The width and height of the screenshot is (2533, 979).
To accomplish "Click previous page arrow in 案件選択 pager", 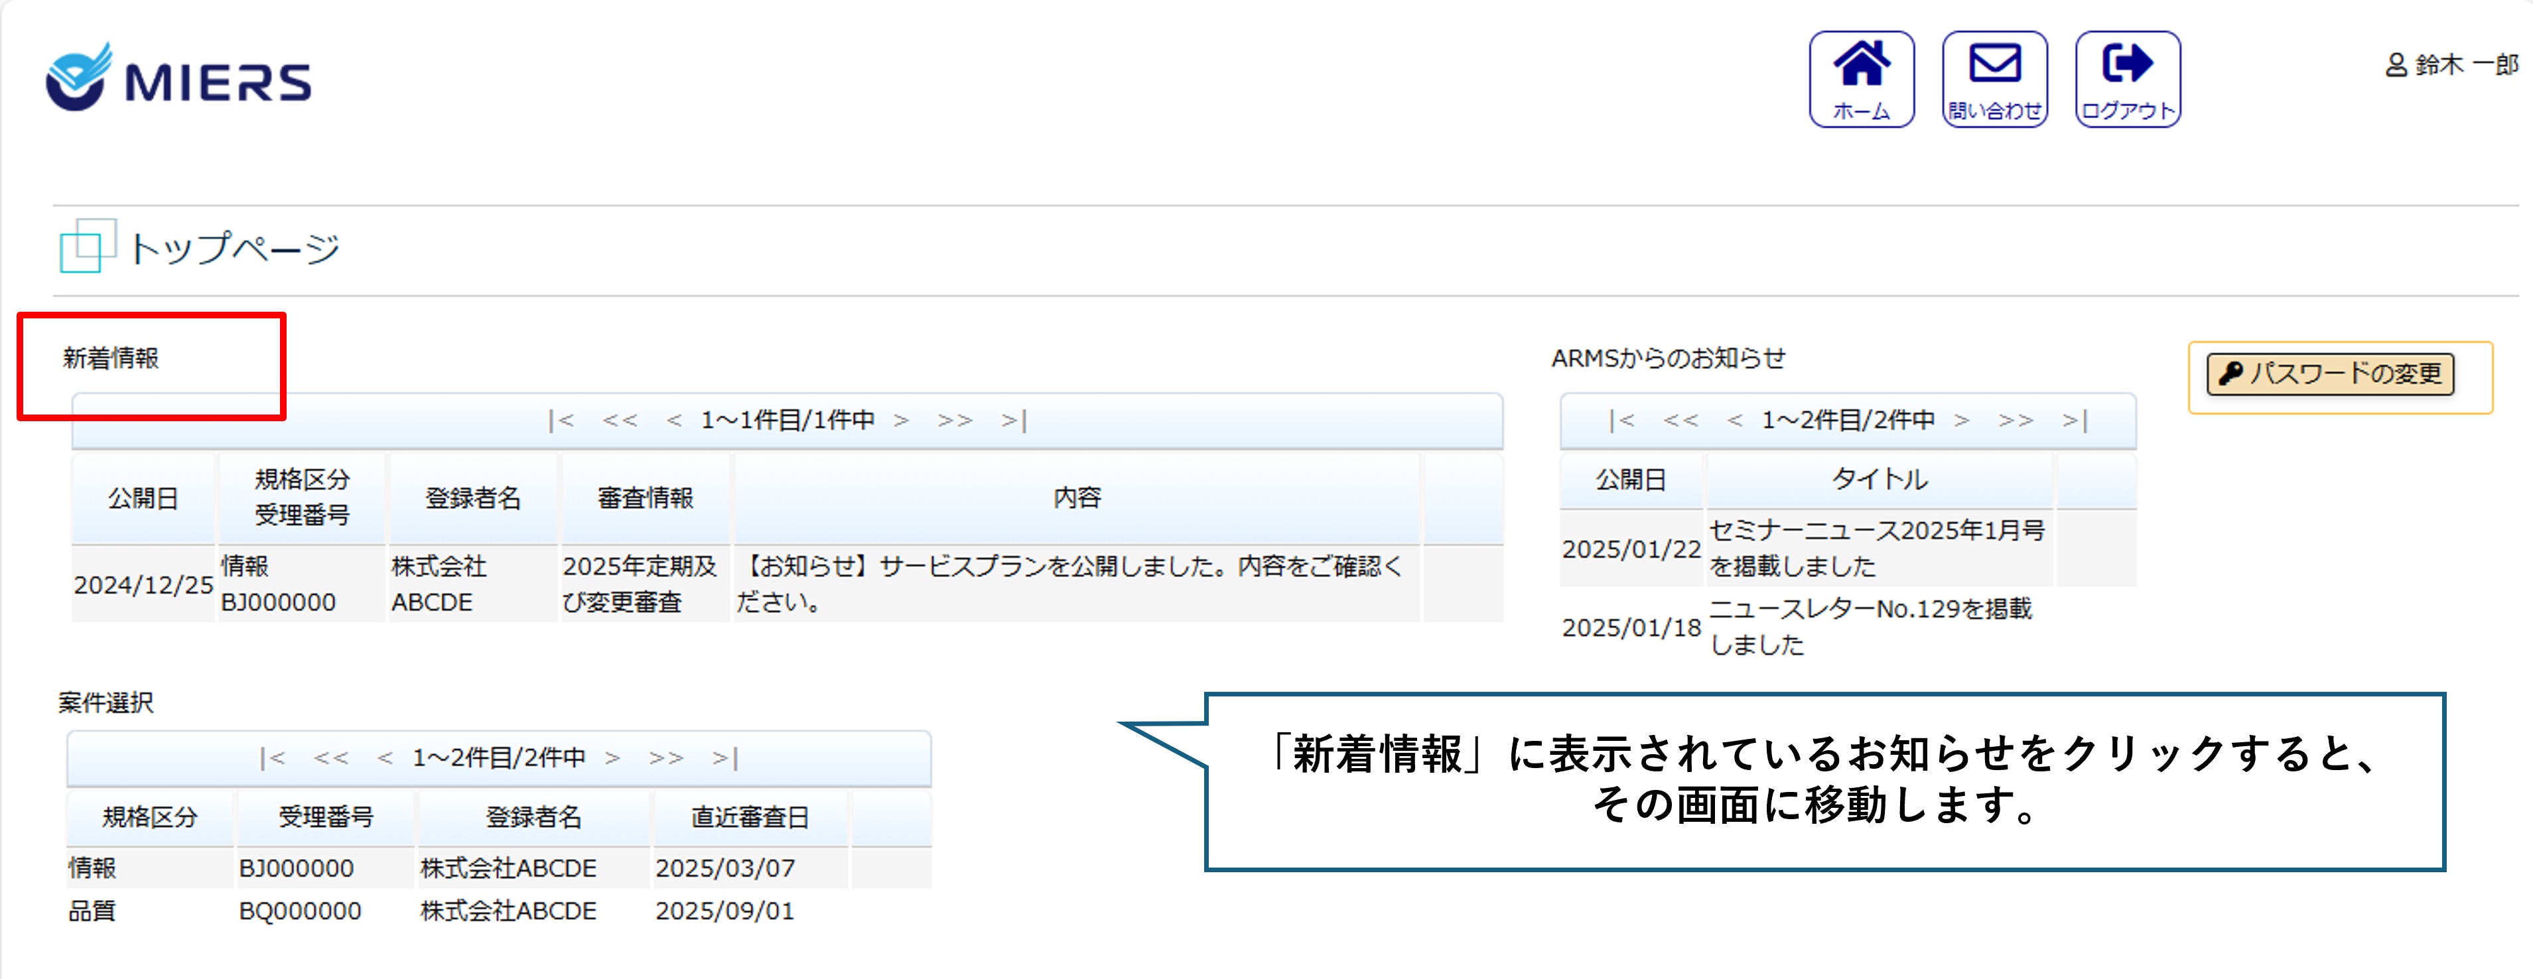I will 385,758.
